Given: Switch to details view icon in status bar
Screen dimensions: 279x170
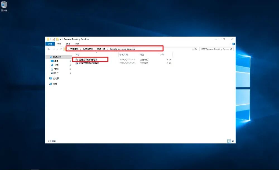Looking at the screenshot, I should [229, 141].
